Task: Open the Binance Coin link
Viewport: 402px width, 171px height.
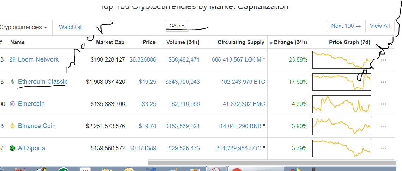Action: [37, 126]
